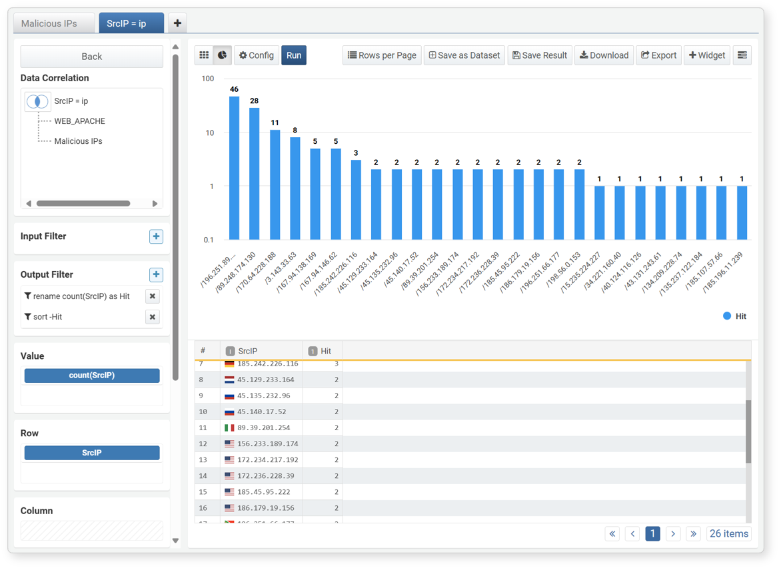
Task: Select row 186.179.19.156
Action: (x=470, y=508)
